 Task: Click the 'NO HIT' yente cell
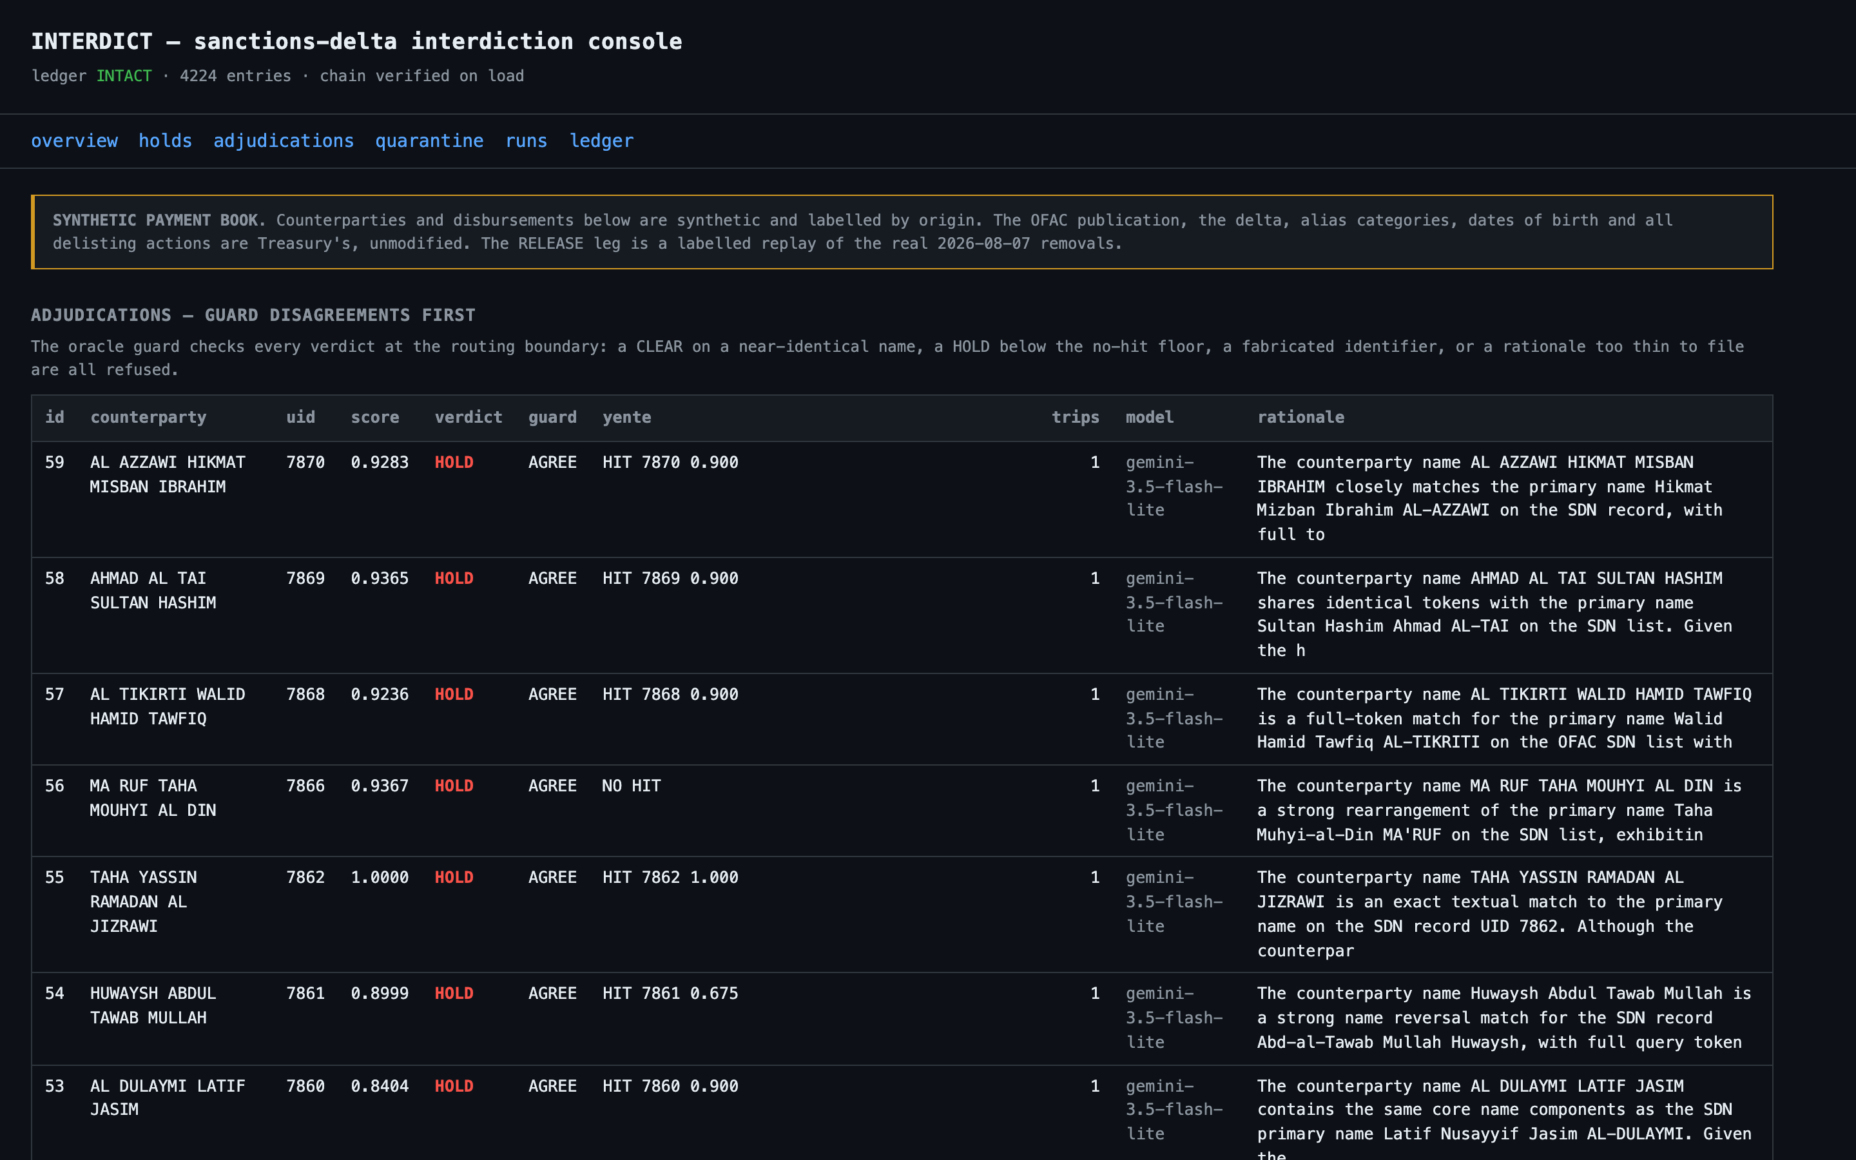[x=631, y=786]
